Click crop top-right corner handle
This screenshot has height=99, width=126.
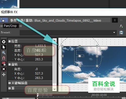click(97, 46)
